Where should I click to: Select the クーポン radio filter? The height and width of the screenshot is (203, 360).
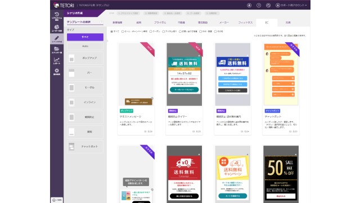151,32
